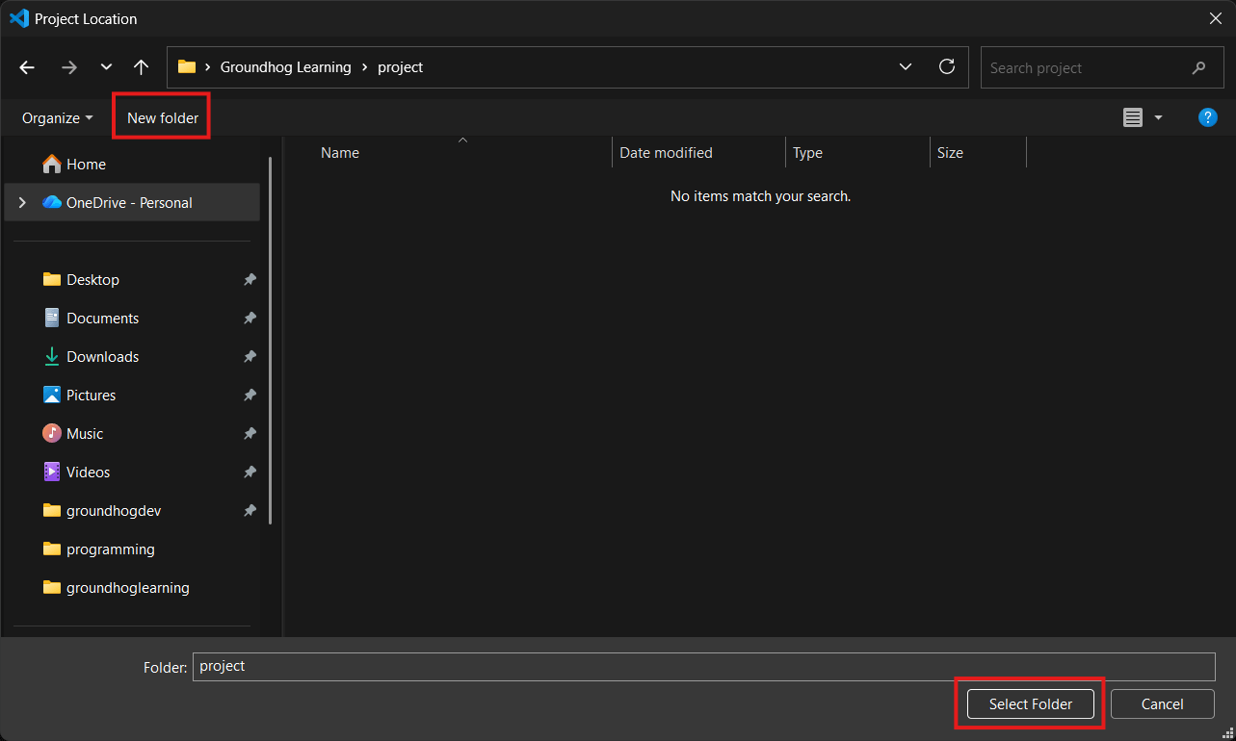Image resolution: width=1236 pixels, height=741 pixels.
Task: Confirm with the Select Folder button
Action: (x=1031, y=704)
